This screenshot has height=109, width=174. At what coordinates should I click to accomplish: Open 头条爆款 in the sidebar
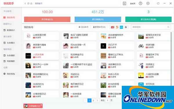point(11,55)
